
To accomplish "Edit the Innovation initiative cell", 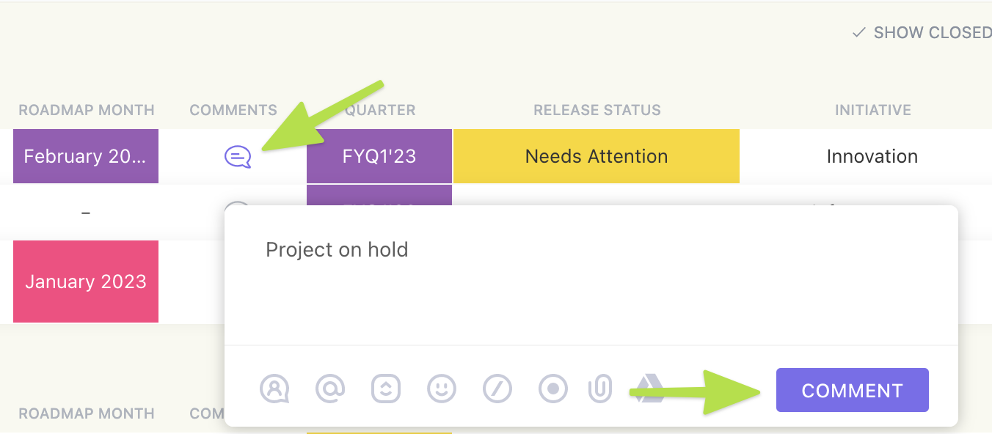I will [872, 156].
